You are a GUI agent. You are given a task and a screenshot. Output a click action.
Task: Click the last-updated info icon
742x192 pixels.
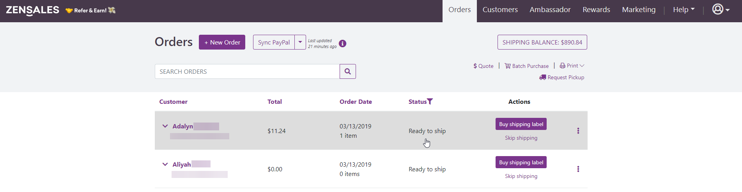pyautogui.click(x=342, y=43)
